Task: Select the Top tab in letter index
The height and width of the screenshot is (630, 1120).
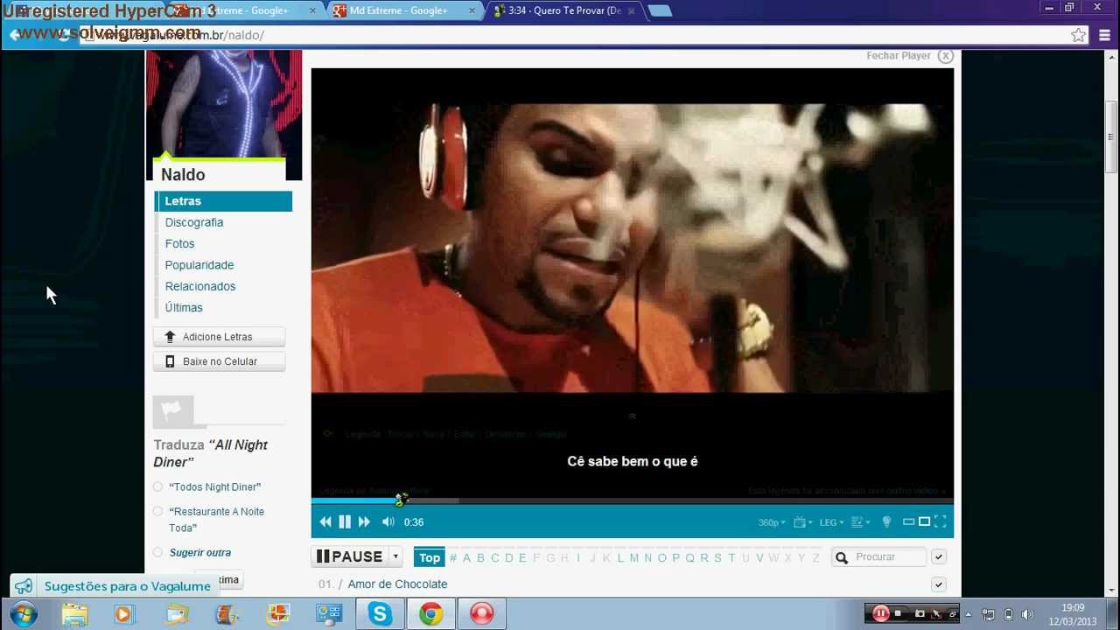Action: pos(430,557)
